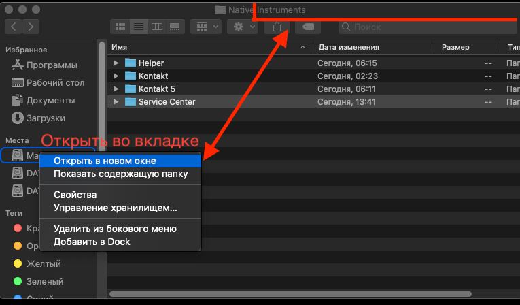
Task: Go back with the left navigation arrow
Action: click(x=14, y=27)
